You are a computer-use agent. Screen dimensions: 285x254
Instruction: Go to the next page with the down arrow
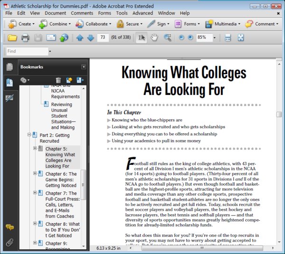click(90, 38)
